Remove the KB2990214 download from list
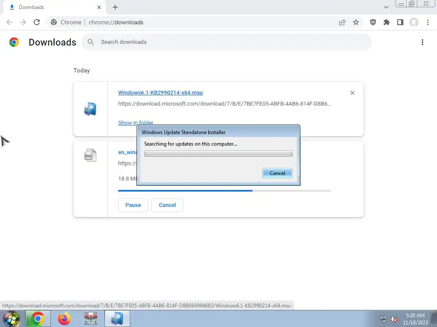 tap(352, 93)
